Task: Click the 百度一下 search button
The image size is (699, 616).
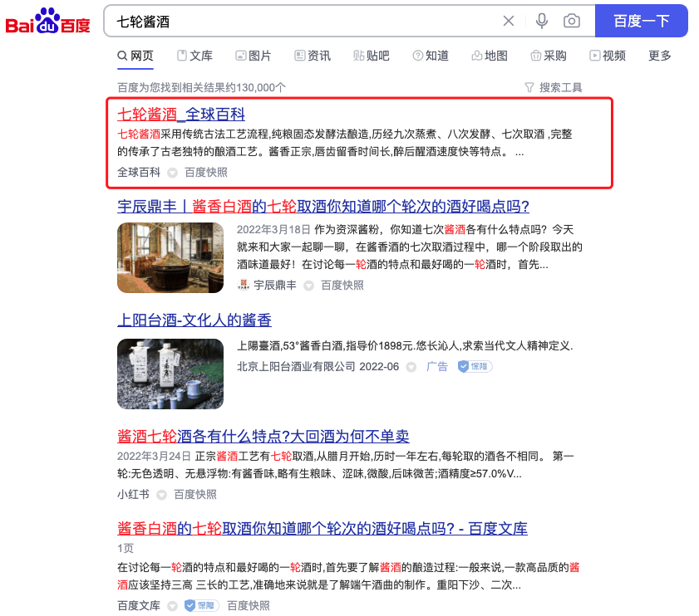Action: point(641,21)
